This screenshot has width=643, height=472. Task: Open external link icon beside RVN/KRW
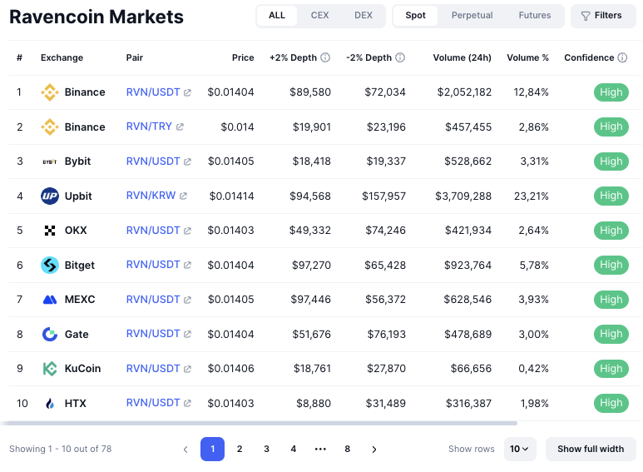tap(183, 196)
